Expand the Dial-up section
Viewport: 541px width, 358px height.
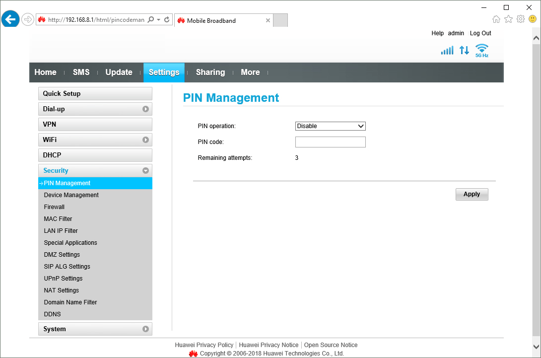[145, 109]
